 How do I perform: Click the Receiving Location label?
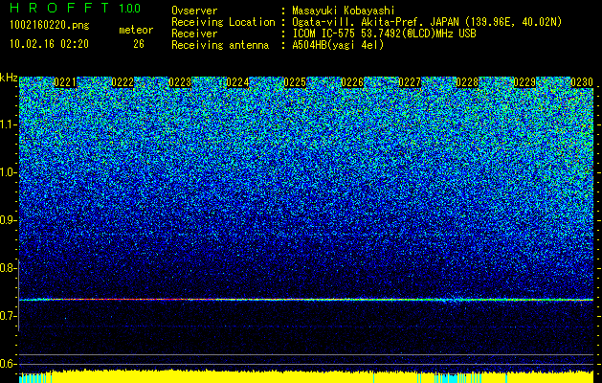pyautogui.click(x=223, y=22)
